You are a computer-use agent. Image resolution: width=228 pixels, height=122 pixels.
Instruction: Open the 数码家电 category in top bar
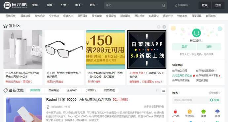pos(211,16)
